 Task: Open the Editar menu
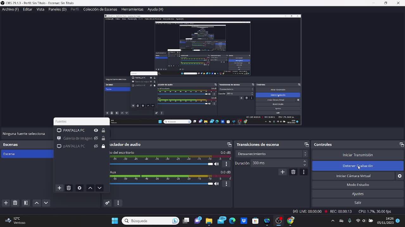point(28,9)
